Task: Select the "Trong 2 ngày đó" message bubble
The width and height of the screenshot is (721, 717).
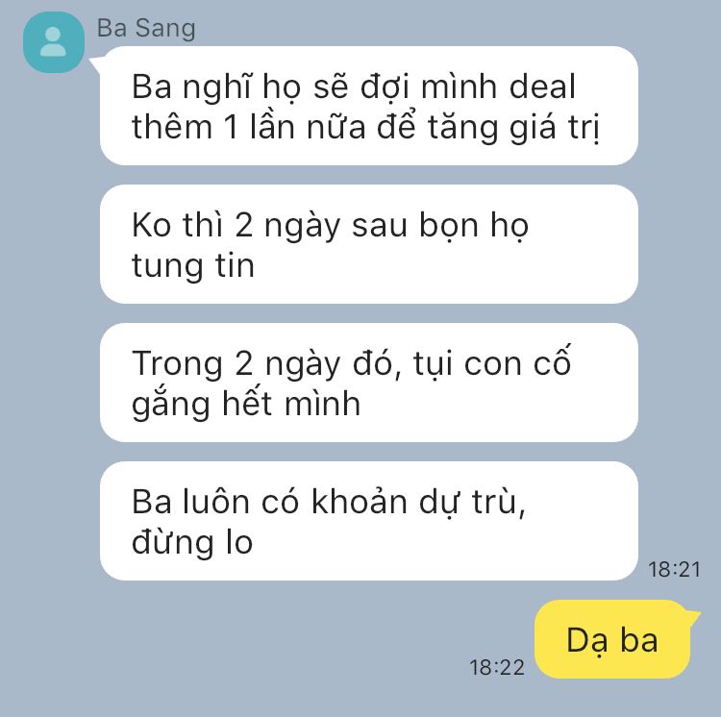Action: click(x=369, y=383)
